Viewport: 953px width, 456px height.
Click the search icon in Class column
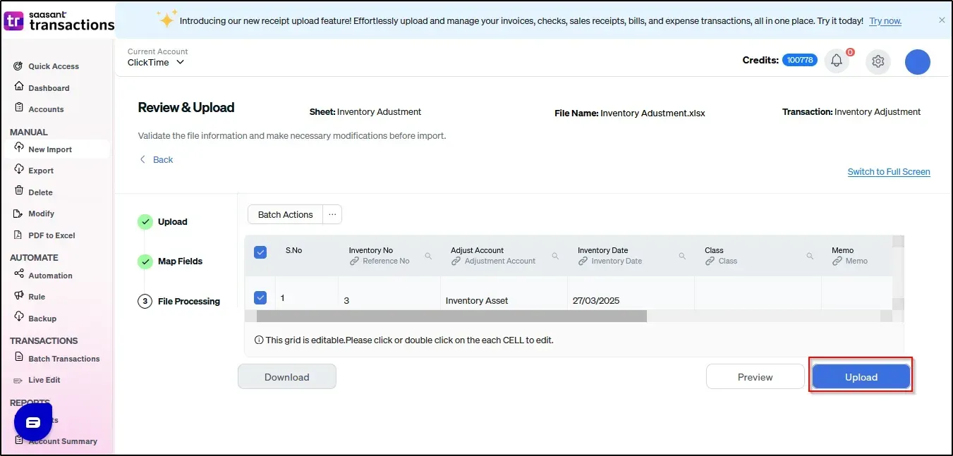click(x=809, y=256)
